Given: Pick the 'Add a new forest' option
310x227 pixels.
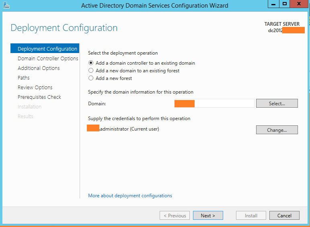Looking at the screenshot, I should tap(91, 78).
